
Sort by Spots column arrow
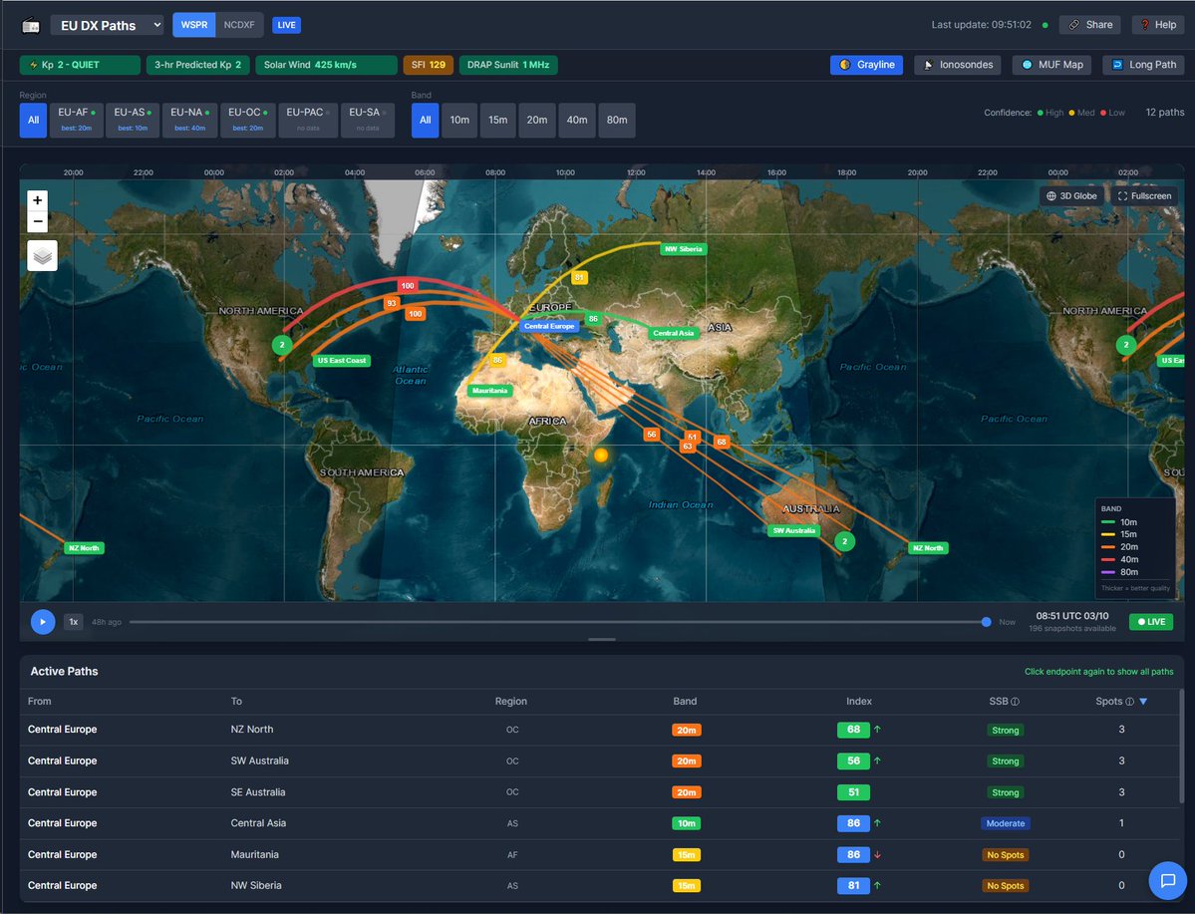click(1143, 702)
